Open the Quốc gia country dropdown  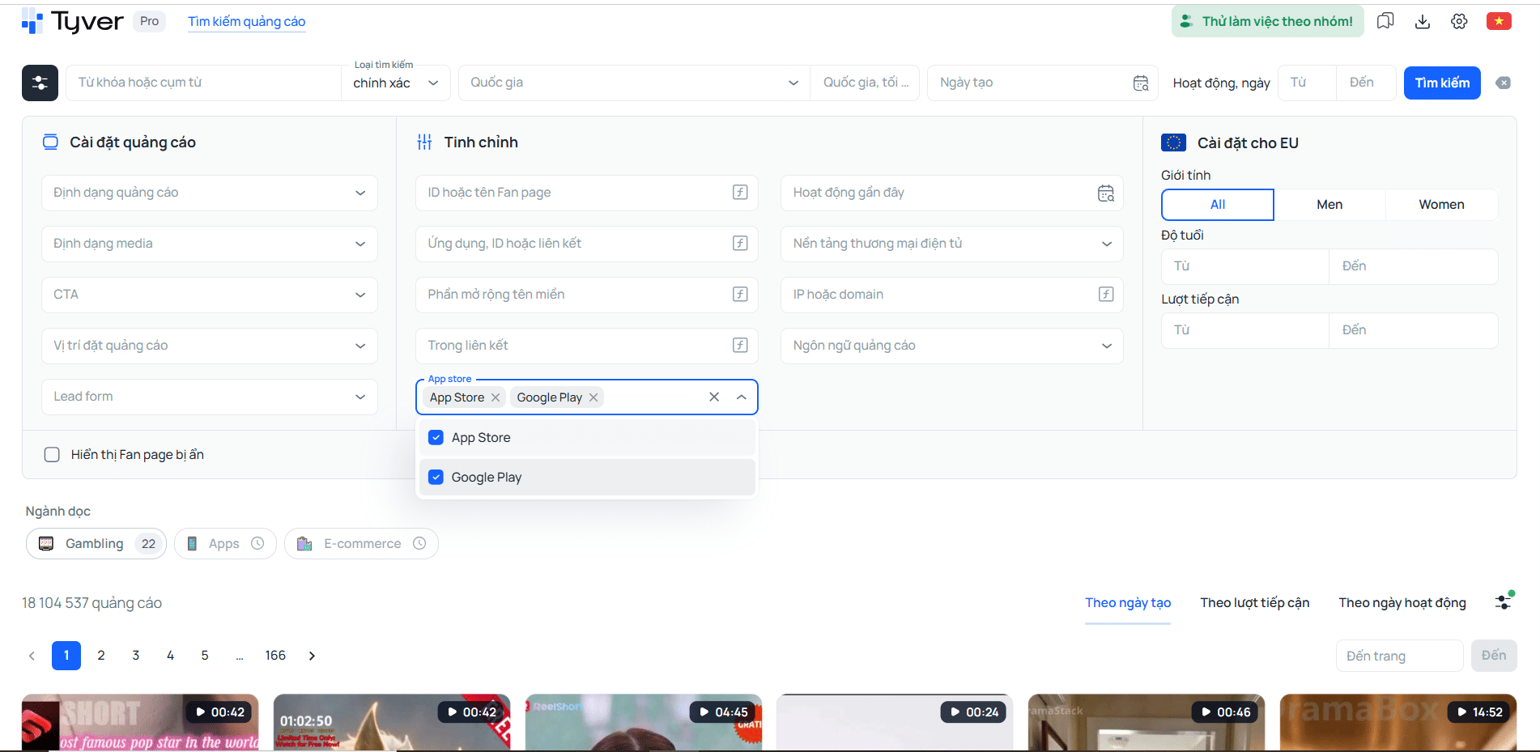(x=634, y=83)
